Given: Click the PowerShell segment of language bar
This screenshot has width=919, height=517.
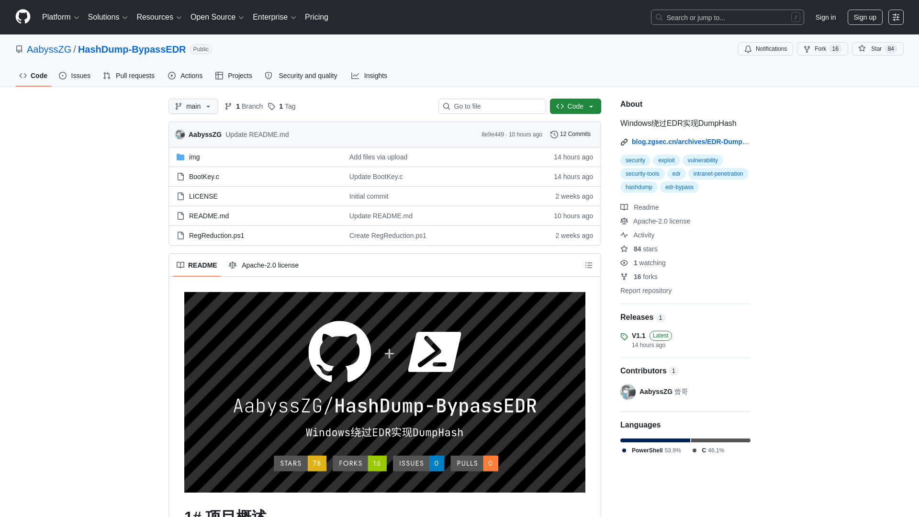Looking at the screenshot, I should [x=655, y=440].
